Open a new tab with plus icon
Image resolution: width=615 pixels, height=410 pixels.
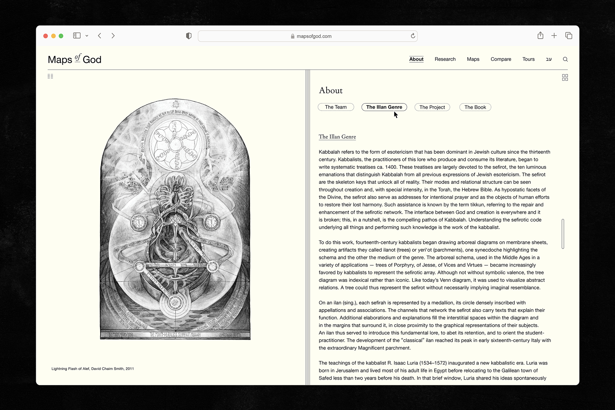coord(554,36)
